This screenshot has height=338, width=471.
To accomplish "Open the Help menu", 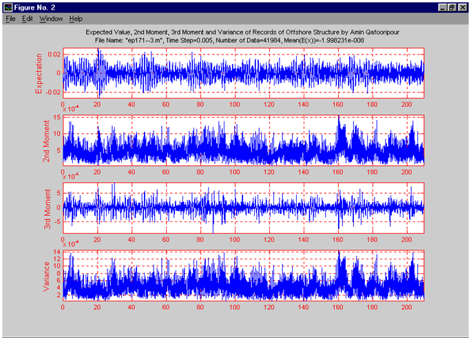I will tap(76, 19).
